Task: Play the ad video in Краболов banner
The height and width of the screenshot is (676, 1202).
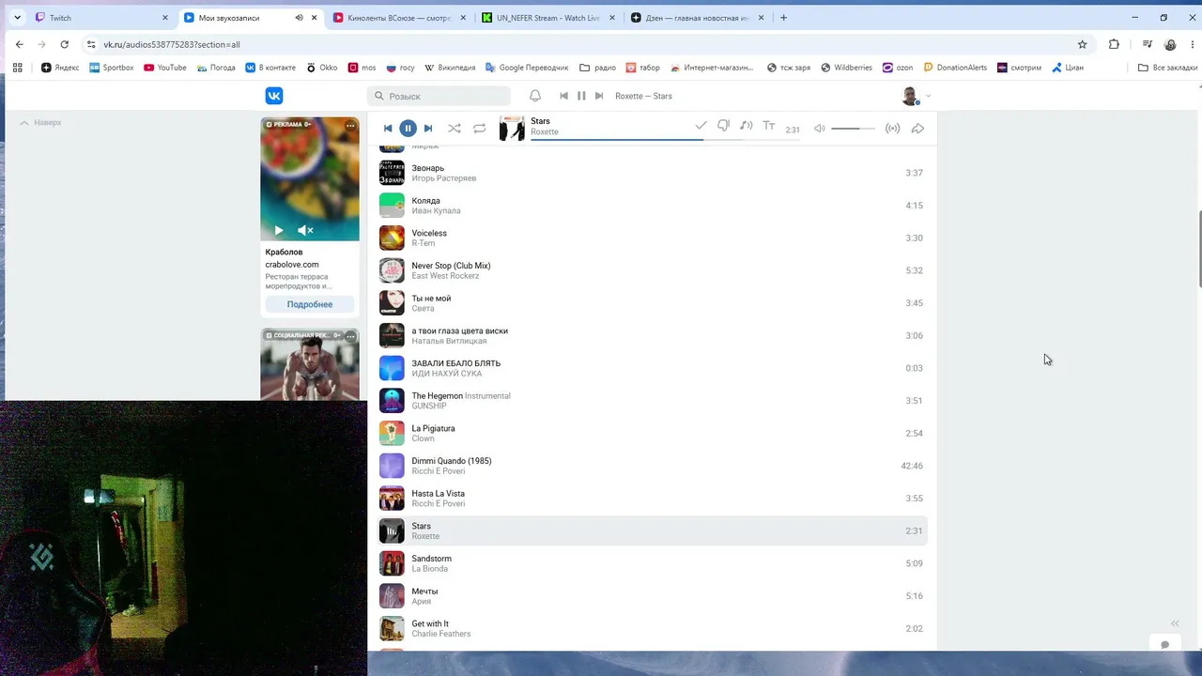Action: tap(278, 230)
